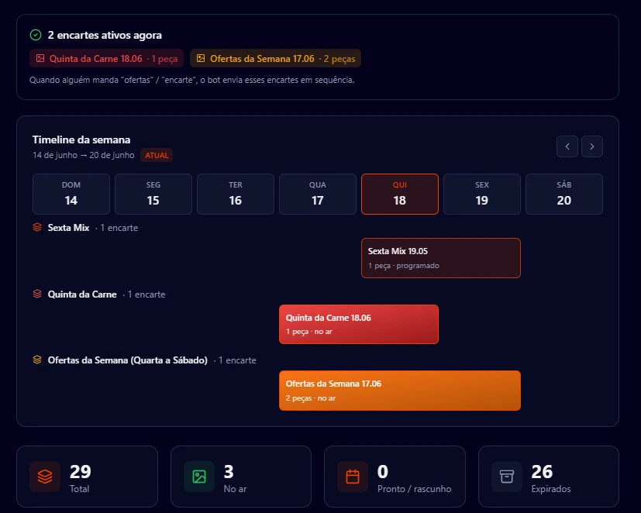Select SÁB 20 day cell
Screen dimensions: 641x513
564,195
